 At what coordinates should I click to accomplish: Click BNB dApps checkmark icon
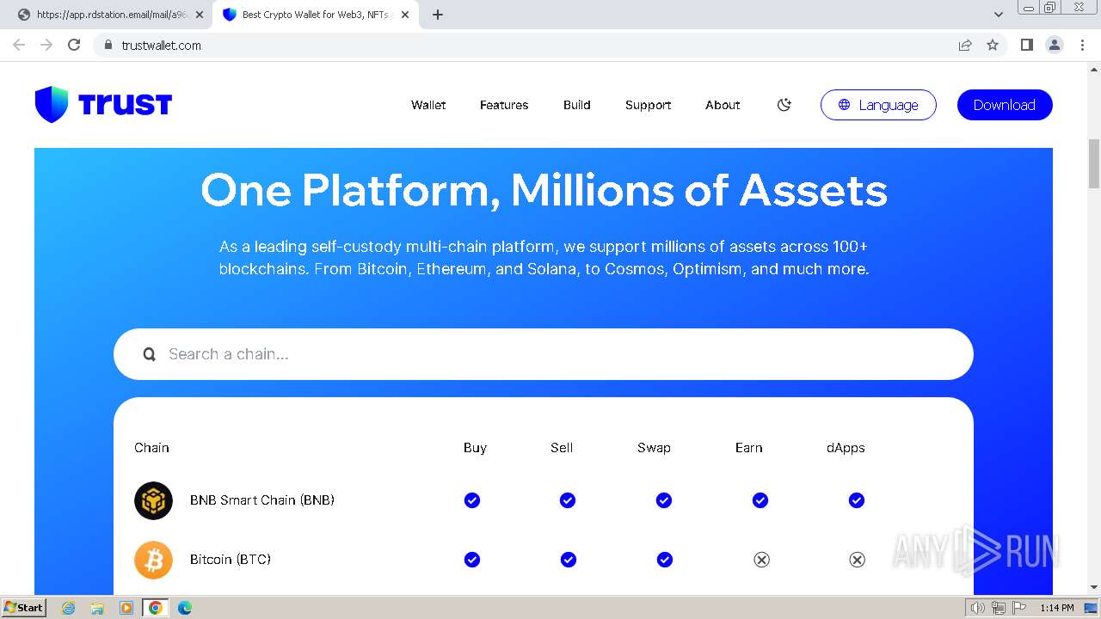(x=857, y=500)
